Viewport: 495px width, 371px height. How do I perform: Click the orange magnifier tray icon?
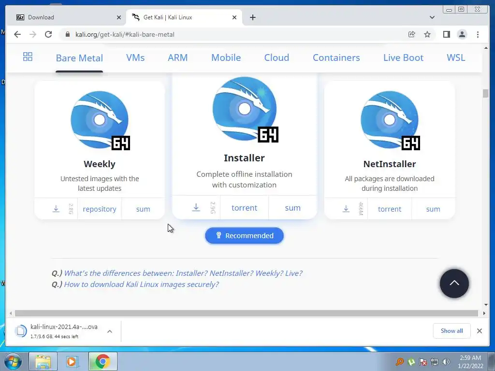(x=400, y=362)
